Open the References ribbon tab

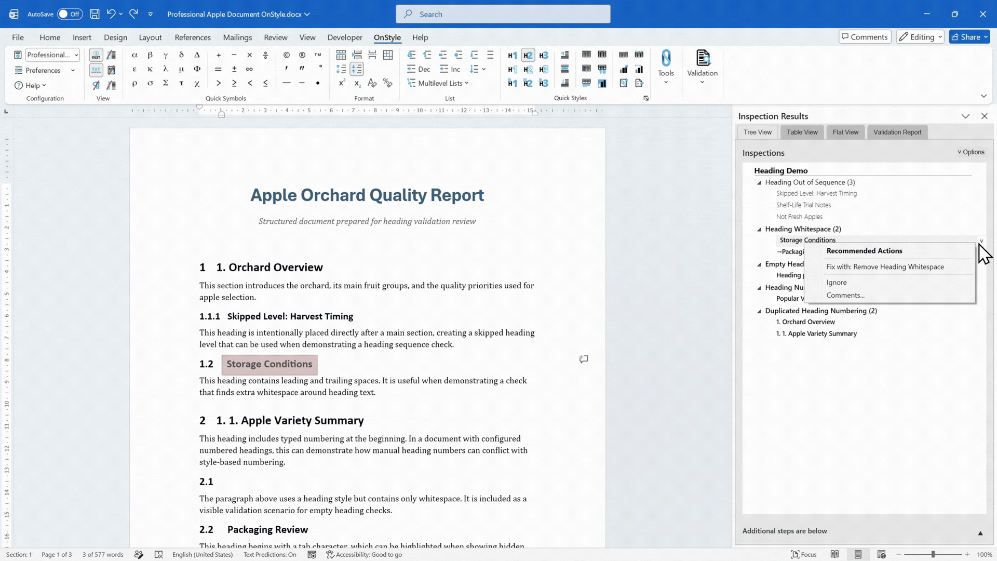pyautogui.click(x=193, y=37)
